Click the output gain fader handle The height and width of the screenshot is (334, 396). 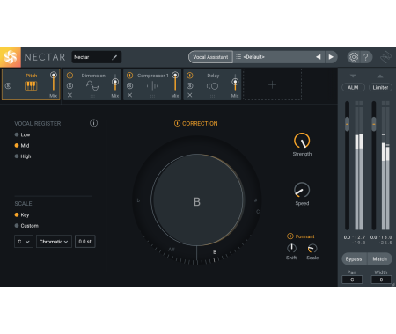coord(374,124)
